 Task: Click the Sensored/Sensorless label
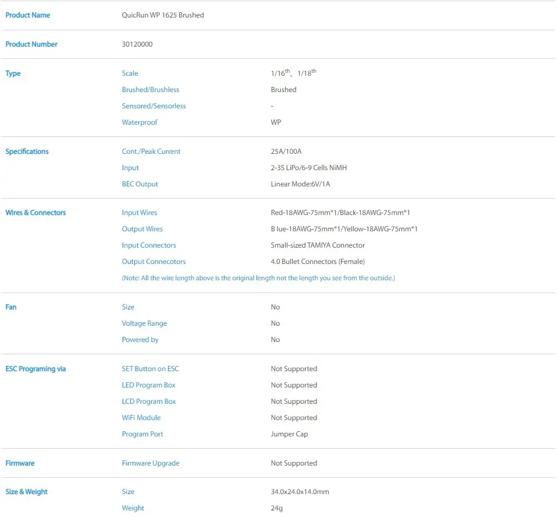click(154, 106)
